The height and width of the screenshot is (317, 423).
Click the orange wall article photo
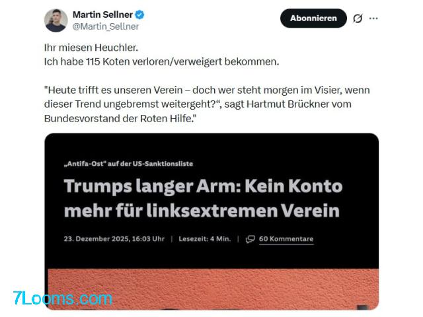[x=213, y=289]
